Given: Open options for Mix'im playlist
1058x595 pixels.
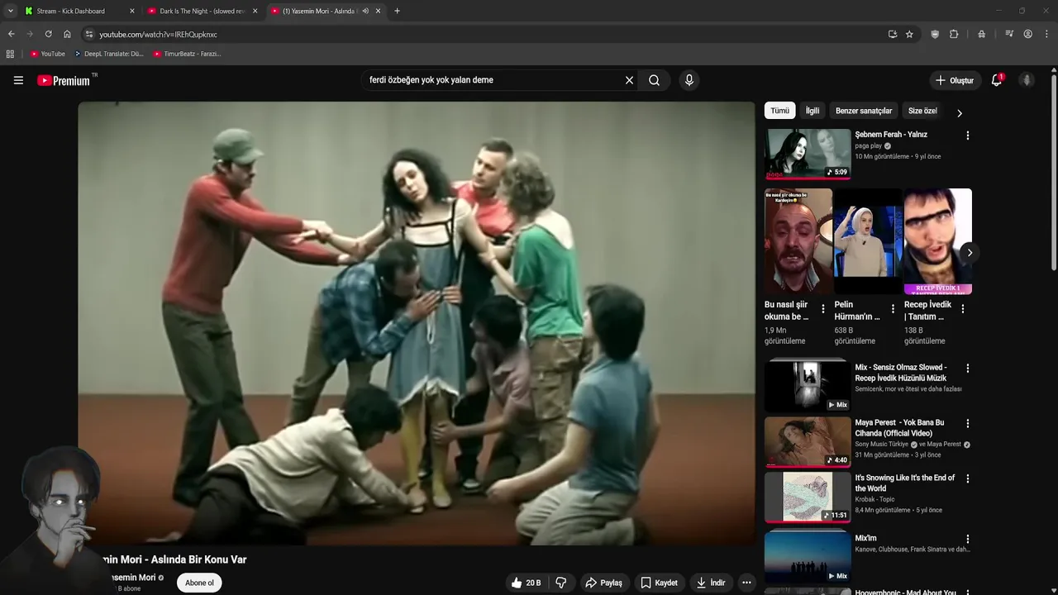Looking at the screenshot, I should [x=968, y=539].
